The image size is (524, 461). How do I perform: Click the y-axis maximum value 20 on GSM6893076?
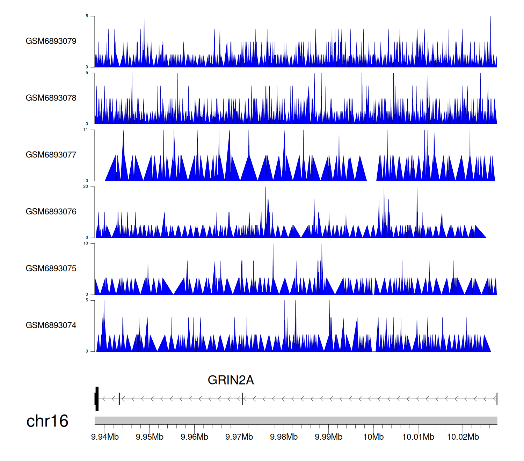point(86,186)
